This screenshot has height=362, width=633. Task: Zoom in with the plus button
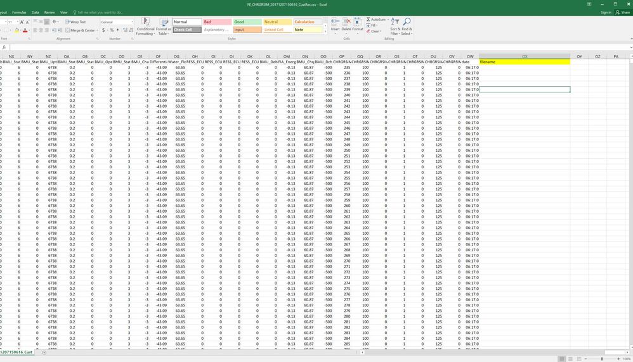coord(618,358)
